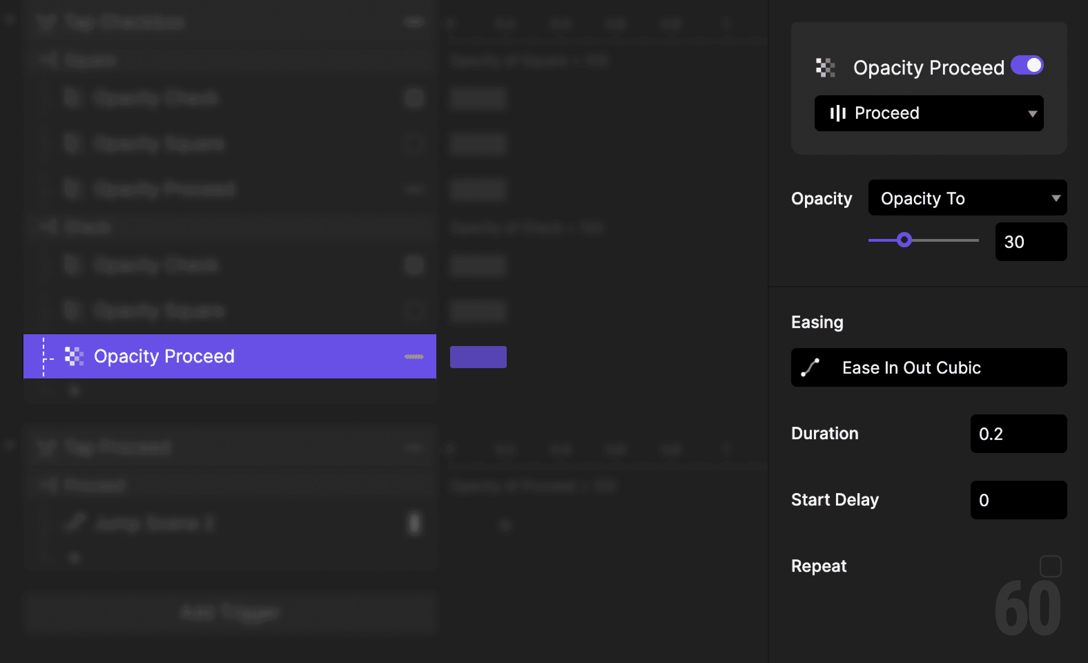Screen dimensions: 1088x663
Task: Edit the Duration field showing 0.2
Action: click(x=1018, y=434)
